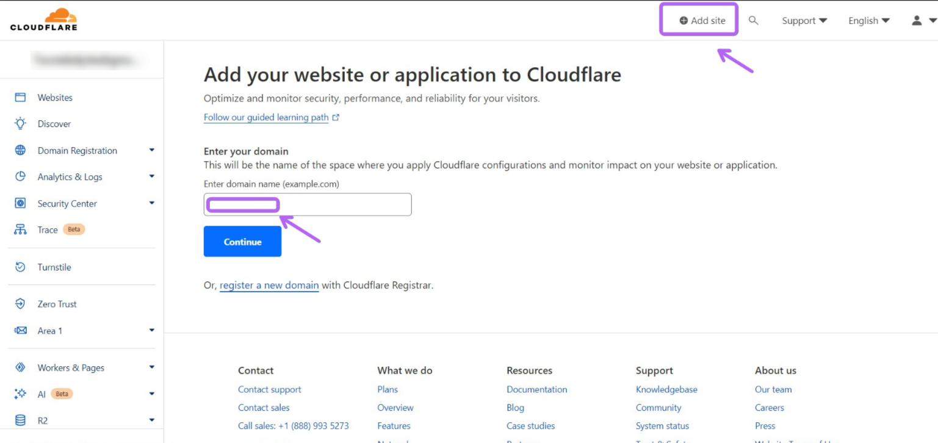Open Zero Trust from the sidebar
The image size is (938, 443).
(x=56, y=304)
